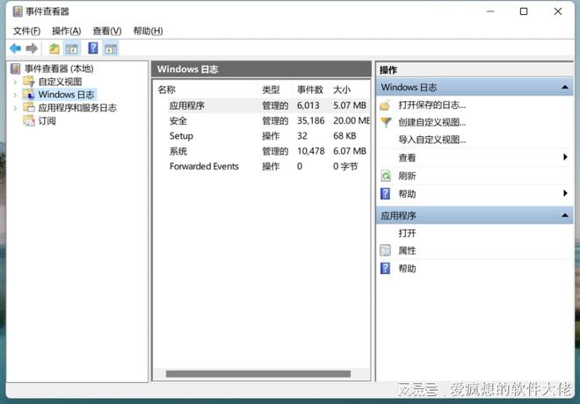Collapse the 应用程序 actions section
This screenshot has width=580, height=404.
tap(564, 215)
